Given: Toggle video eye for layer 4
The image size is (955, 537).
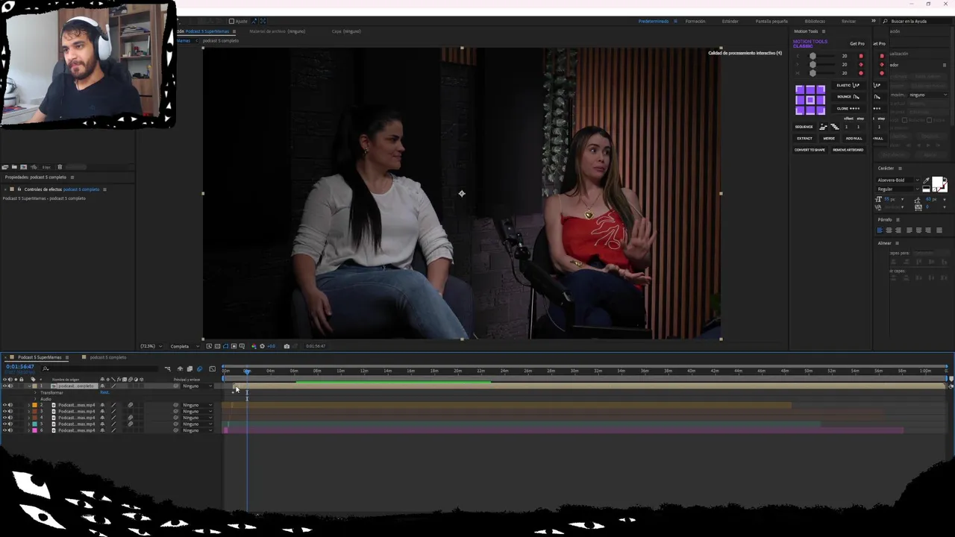Looking at the screenshot, I should point(4,418).
